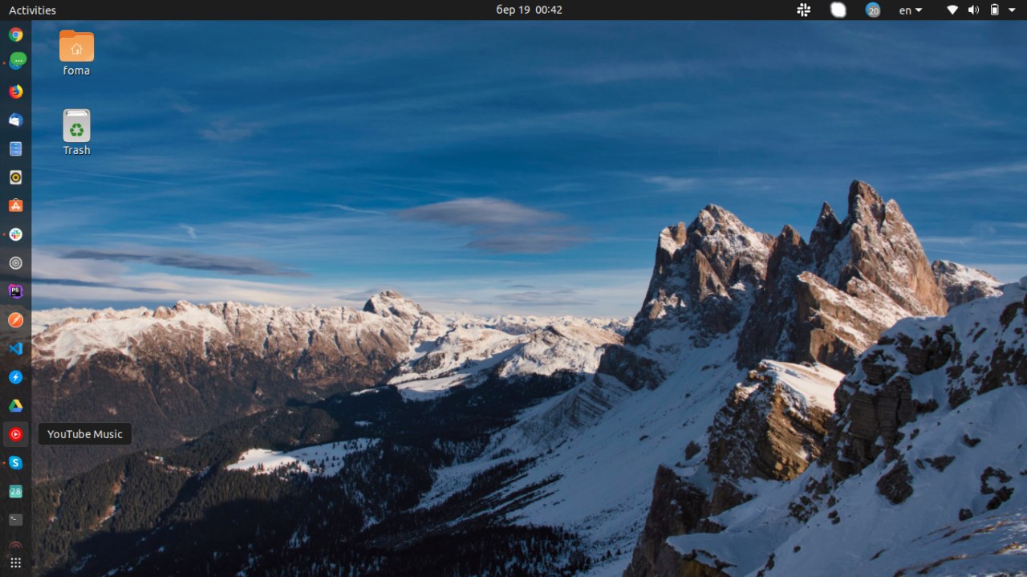Open Google Drive from the dock
Screen dimensions: 1027x577
15,406
